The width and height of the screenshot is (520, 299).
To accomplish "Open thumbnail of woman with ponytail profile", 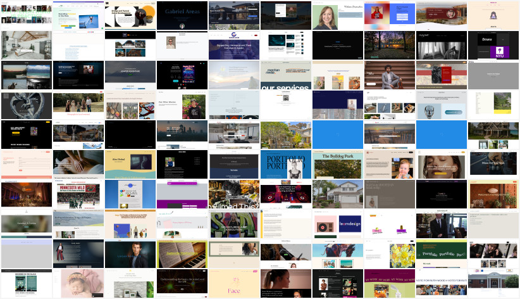I will (x=286, y=284).
